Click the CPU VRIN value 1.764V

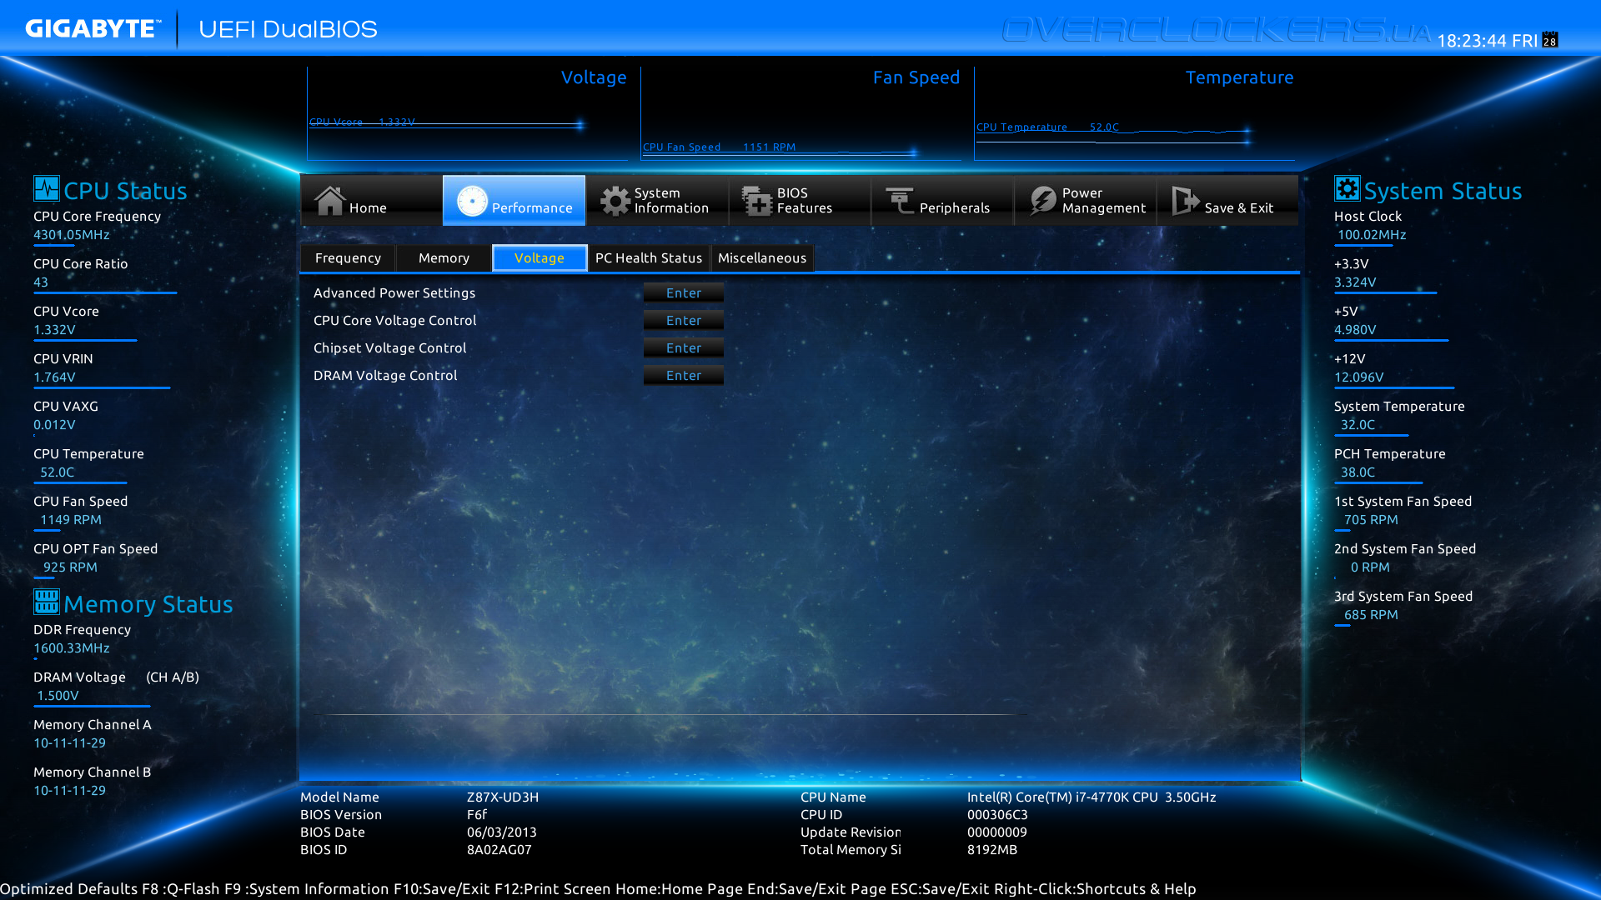[54, 377]
